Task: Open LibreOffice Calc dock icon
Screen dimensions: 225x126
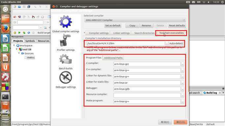Action: 5,48
